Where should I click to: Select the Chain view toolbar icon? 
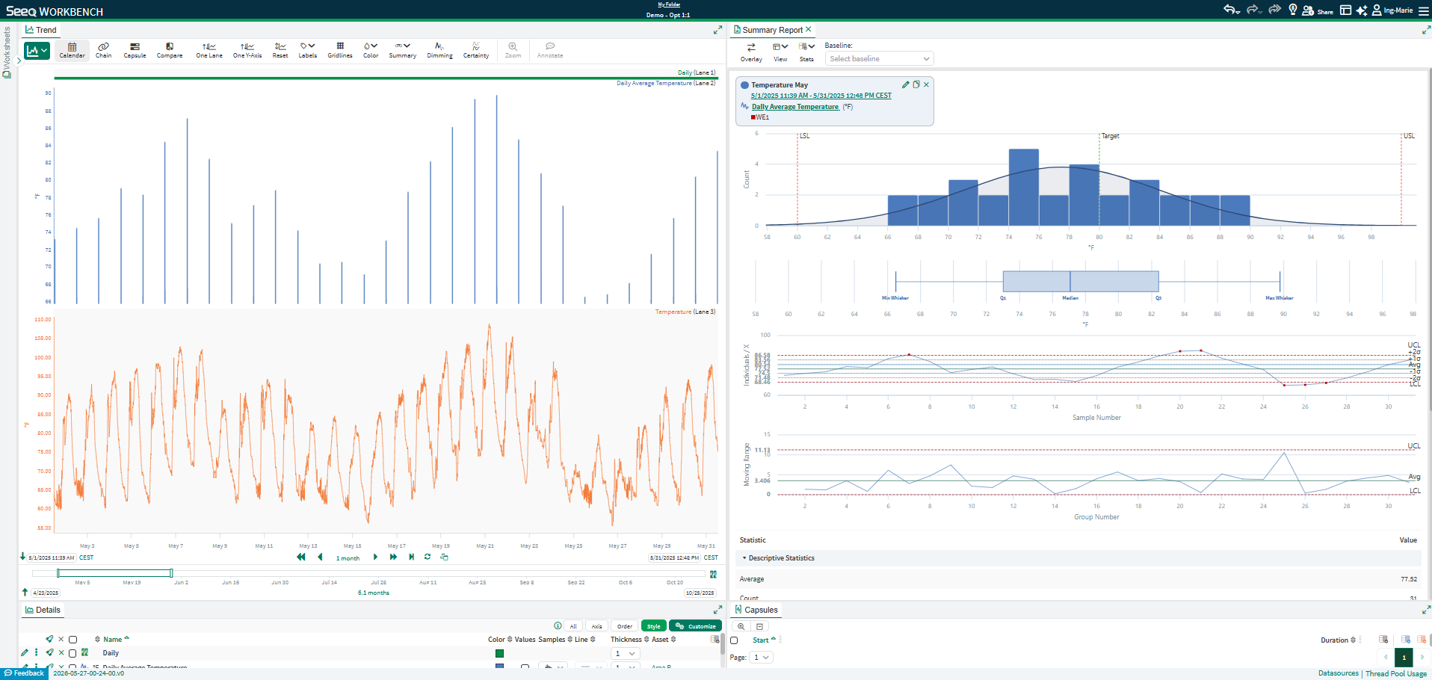(103, 50)
